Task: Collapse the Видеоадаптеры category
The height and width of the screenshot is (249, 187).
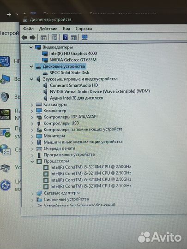Action: click(31, 47)
